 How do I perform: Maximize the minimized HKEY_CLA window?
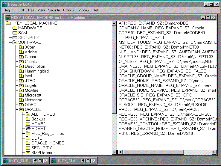[88, 161]
